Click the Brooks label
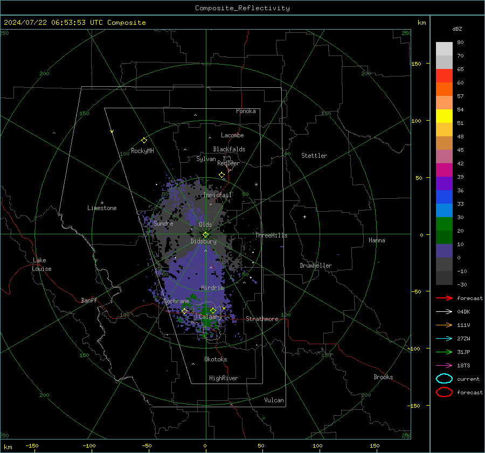 point(383,377)
